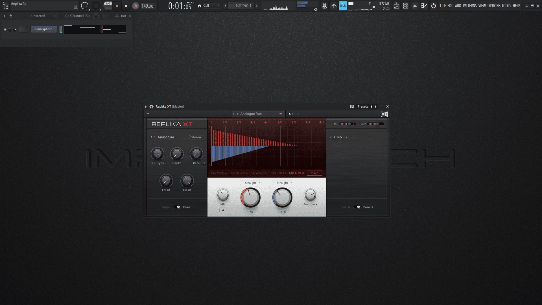Adjust the In level slider
Image resolution: width=542 pixels, height=305 pixels.
(347, 124)
